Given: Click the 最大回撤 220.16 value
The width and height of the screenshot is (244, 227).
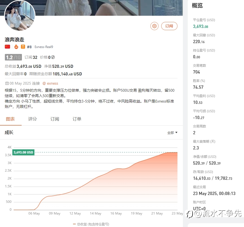Looking at the screenshot, I should pyautogui.click(x=199, y=42).
